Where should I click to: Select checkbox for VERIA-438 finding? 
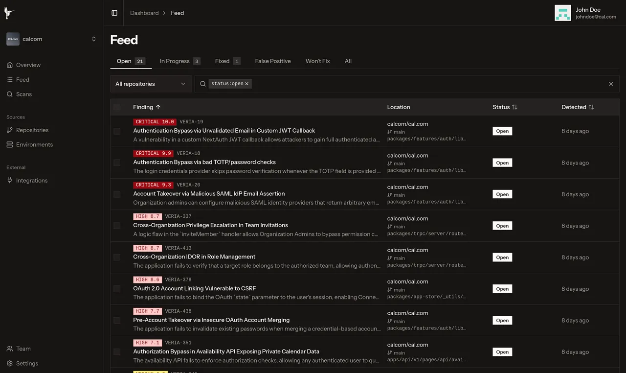click(117, 320)
